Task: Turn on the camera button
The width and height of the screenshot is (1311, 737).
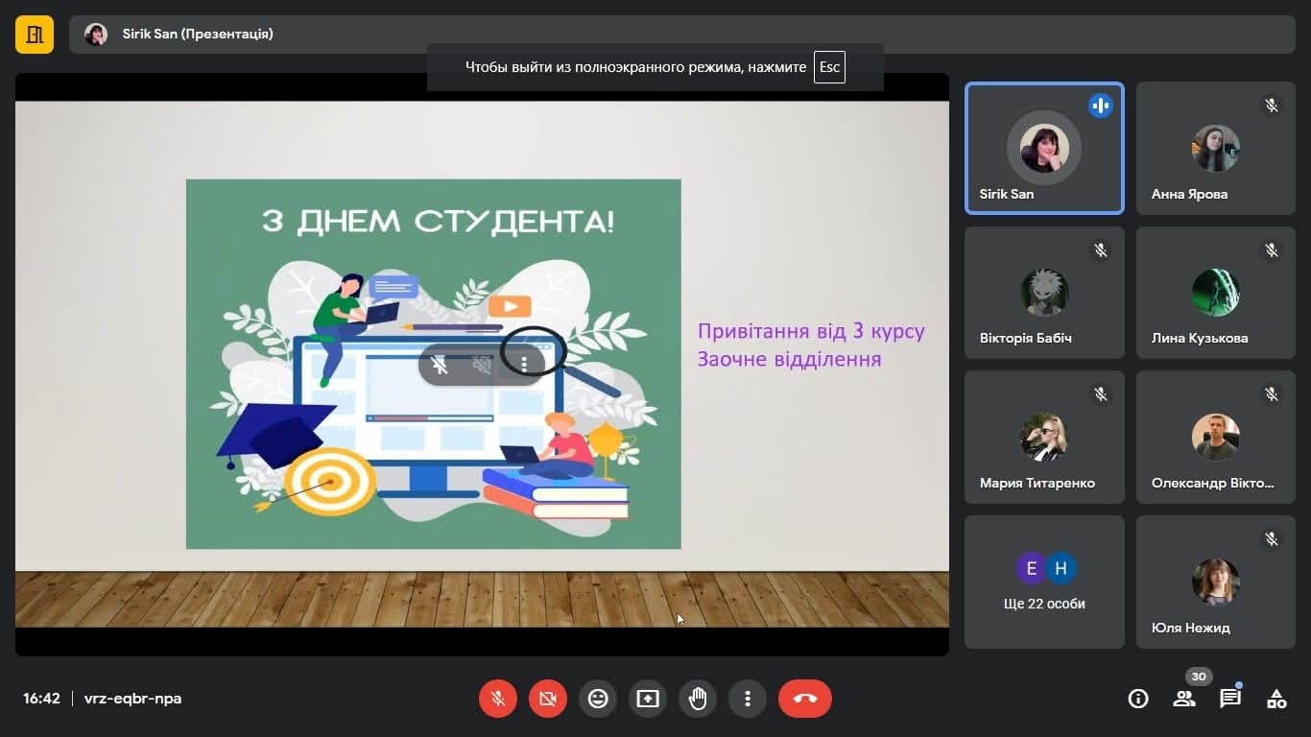Action: pos(548,699)
